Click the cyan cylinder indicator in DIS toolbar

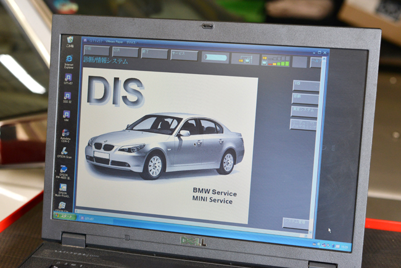click(215, 57)
